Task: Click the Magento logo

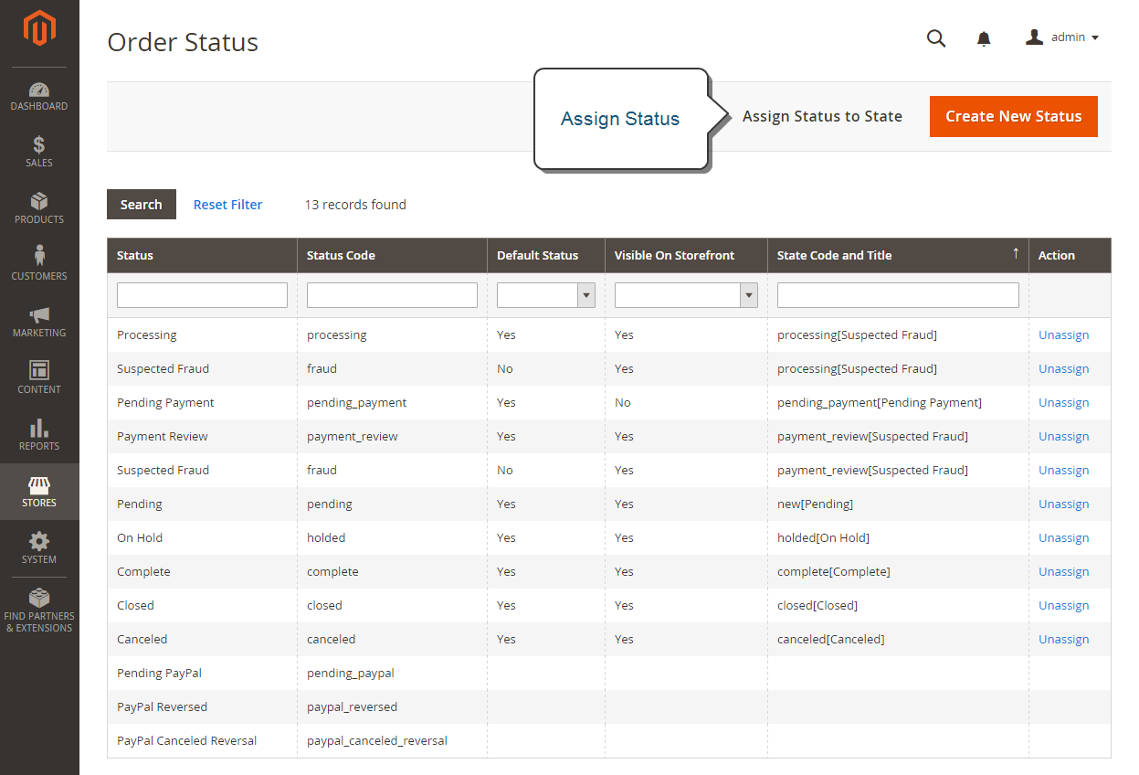Action: point(39,28)
